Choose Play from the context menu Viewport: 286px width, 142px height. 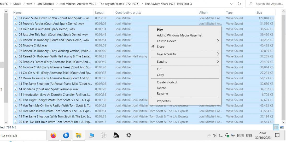(160, 30)
